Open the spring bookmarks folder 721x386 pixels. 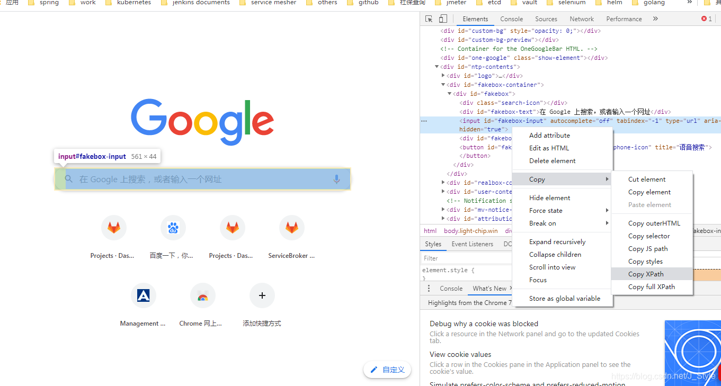43,3
